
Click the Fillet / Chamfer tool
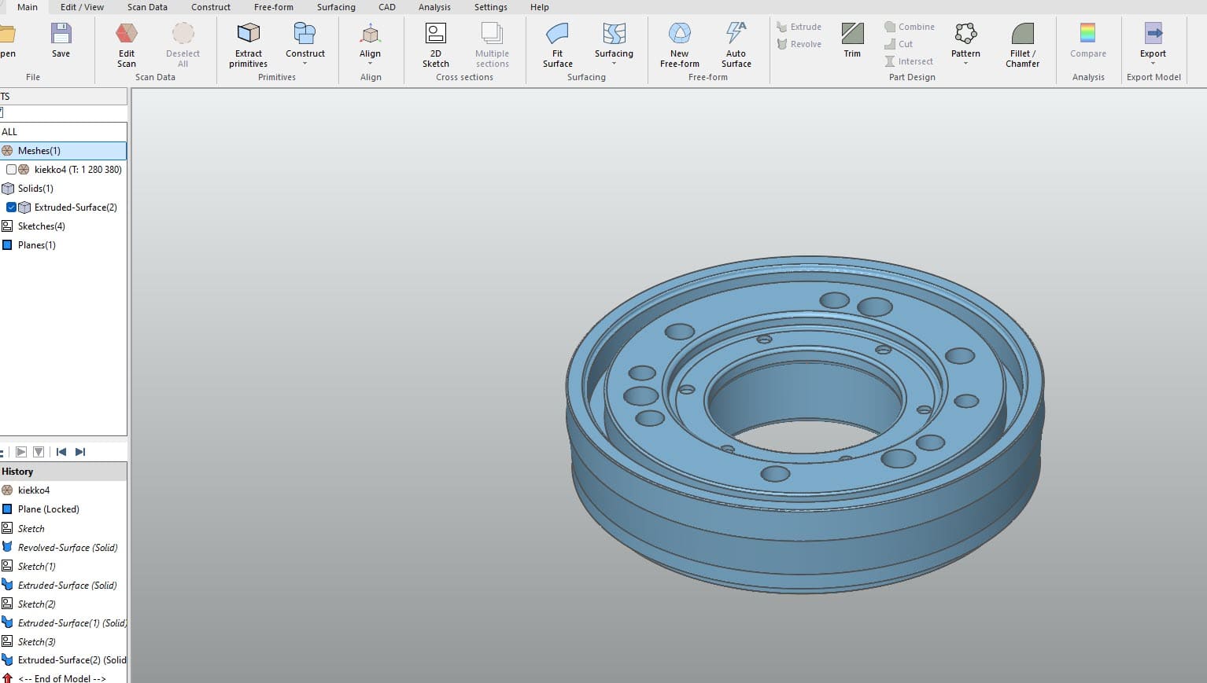(x=1022, y=35)
